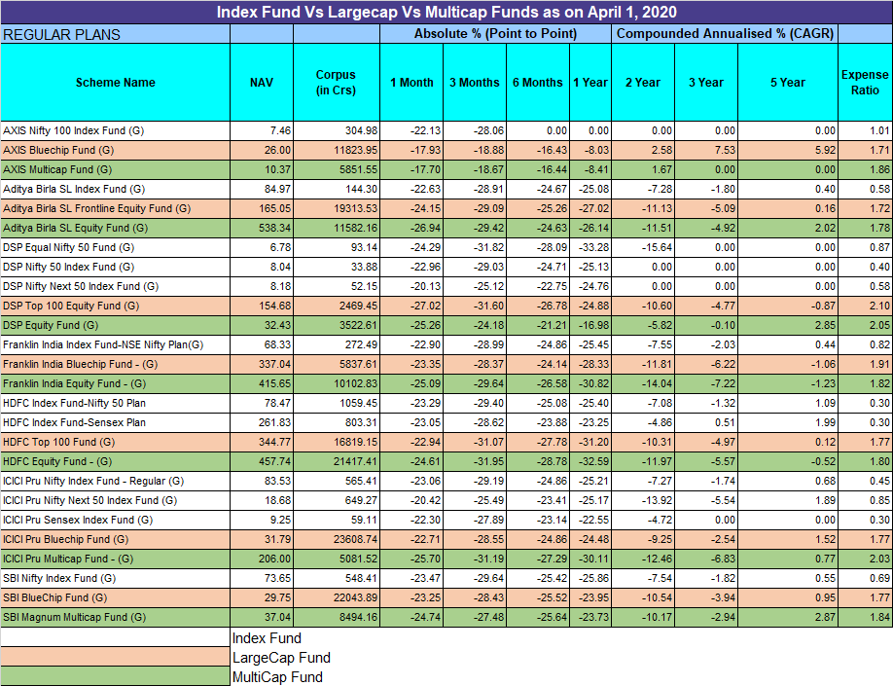Click ICICI Pru Sensex Index Fund (G)

pos(78,520)
